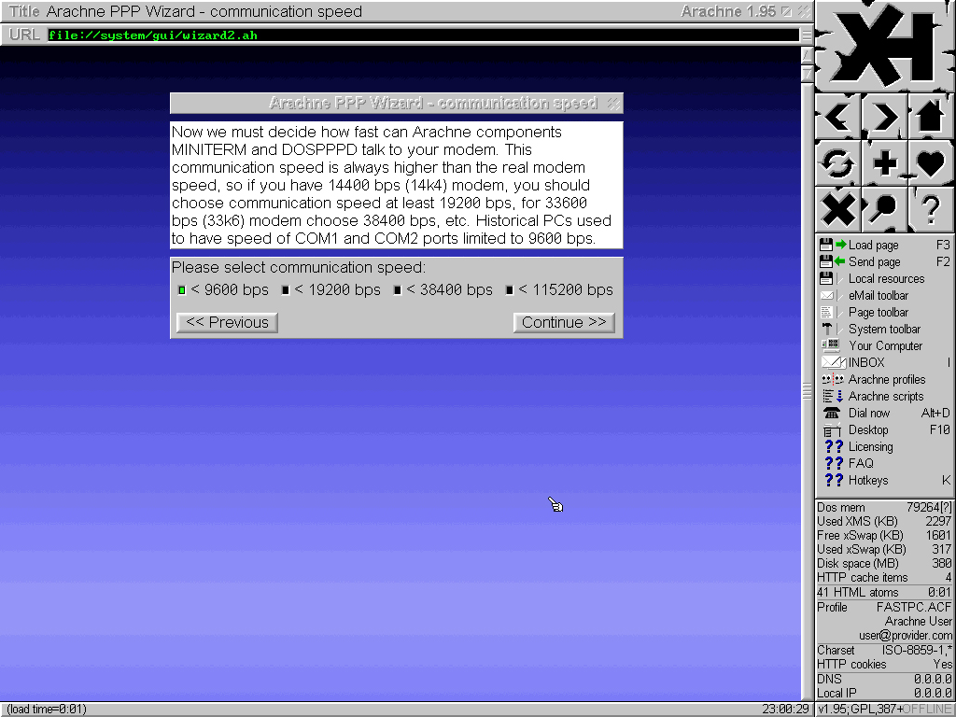Click the Back arrow navigation icon

[x=837, y=117]
